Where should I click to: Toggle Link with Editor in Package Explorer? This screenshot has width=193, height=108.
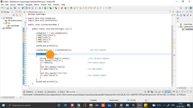(x=17, y=15)
